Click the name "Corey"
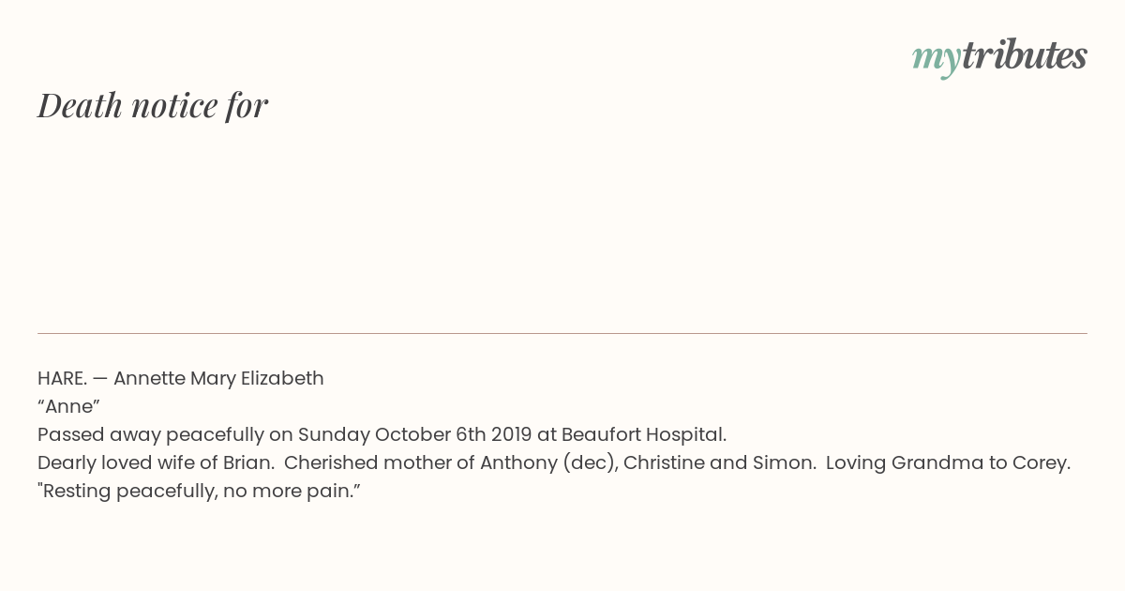This screenshot has height=591, width=1125. [x=1039, y=463]
